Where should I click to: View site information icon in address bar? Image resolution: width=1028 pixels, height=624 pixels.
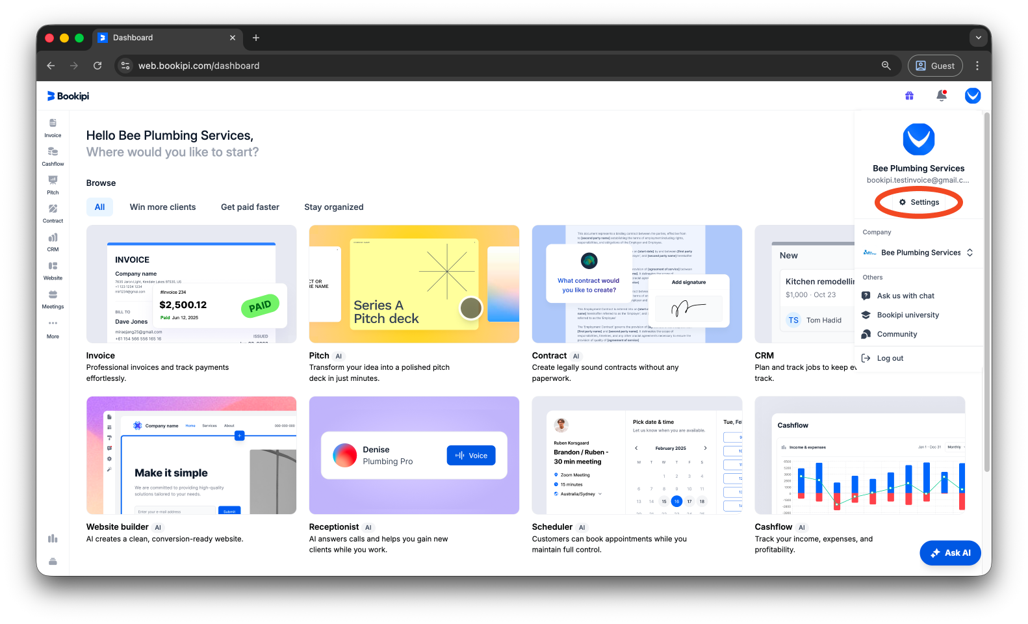[126, 66]
